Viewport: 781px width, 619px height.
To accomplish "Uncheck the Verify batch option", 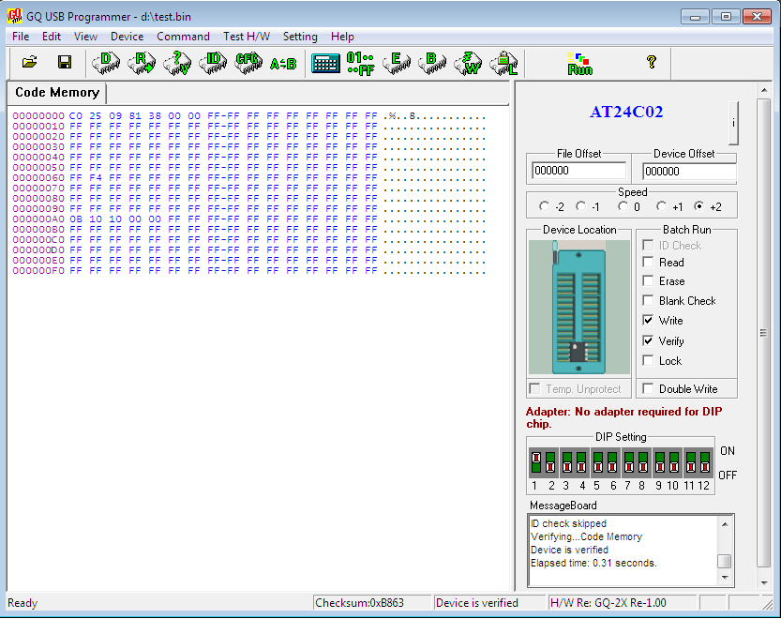I will (648, 341).
